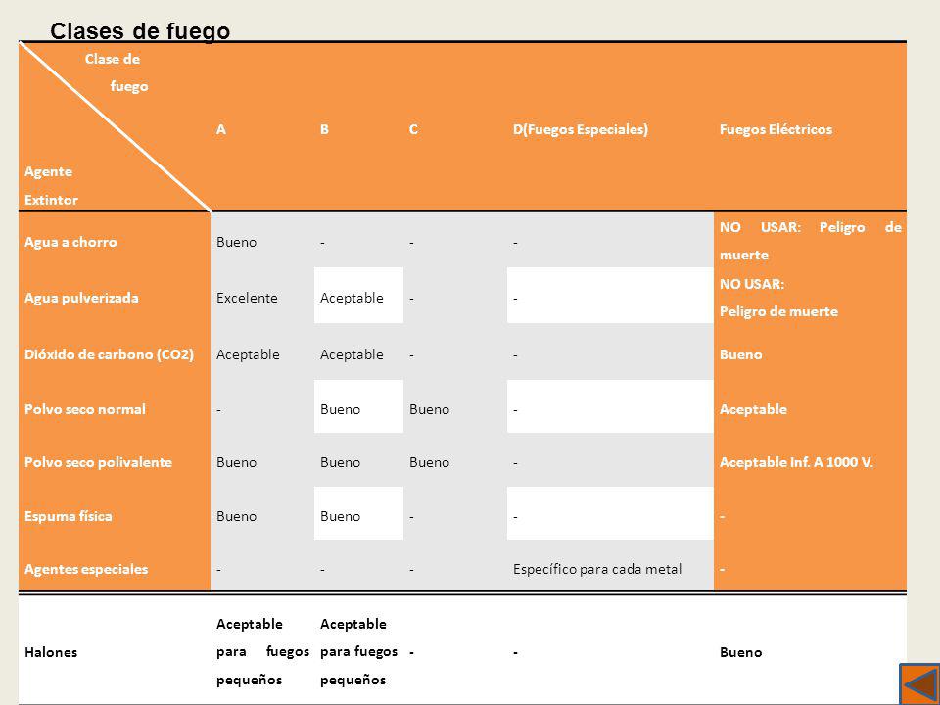The image size is (940, 705).
Task: Select 'Aceptable' in the Agua pulverizada row
Action: coord(352,298)
